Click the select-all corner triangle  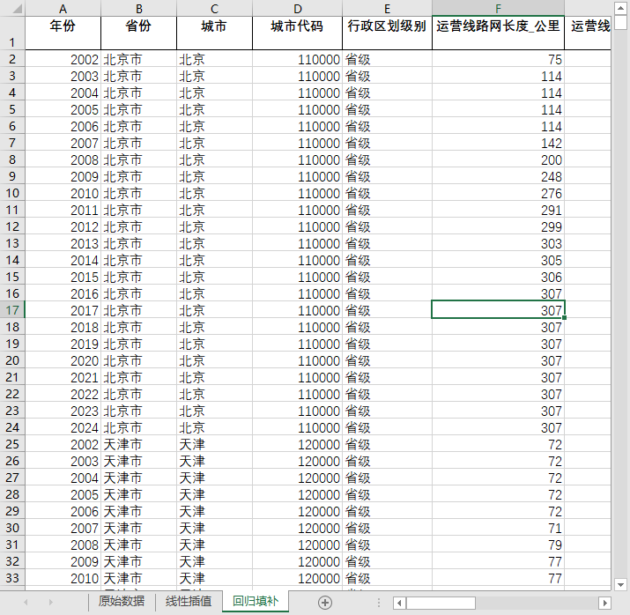(18, 9)
